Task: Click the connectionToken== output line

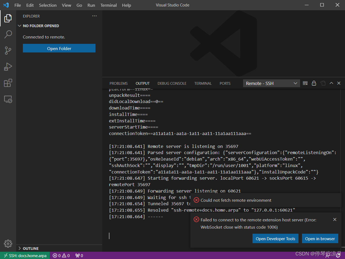Action: (180, 133)
